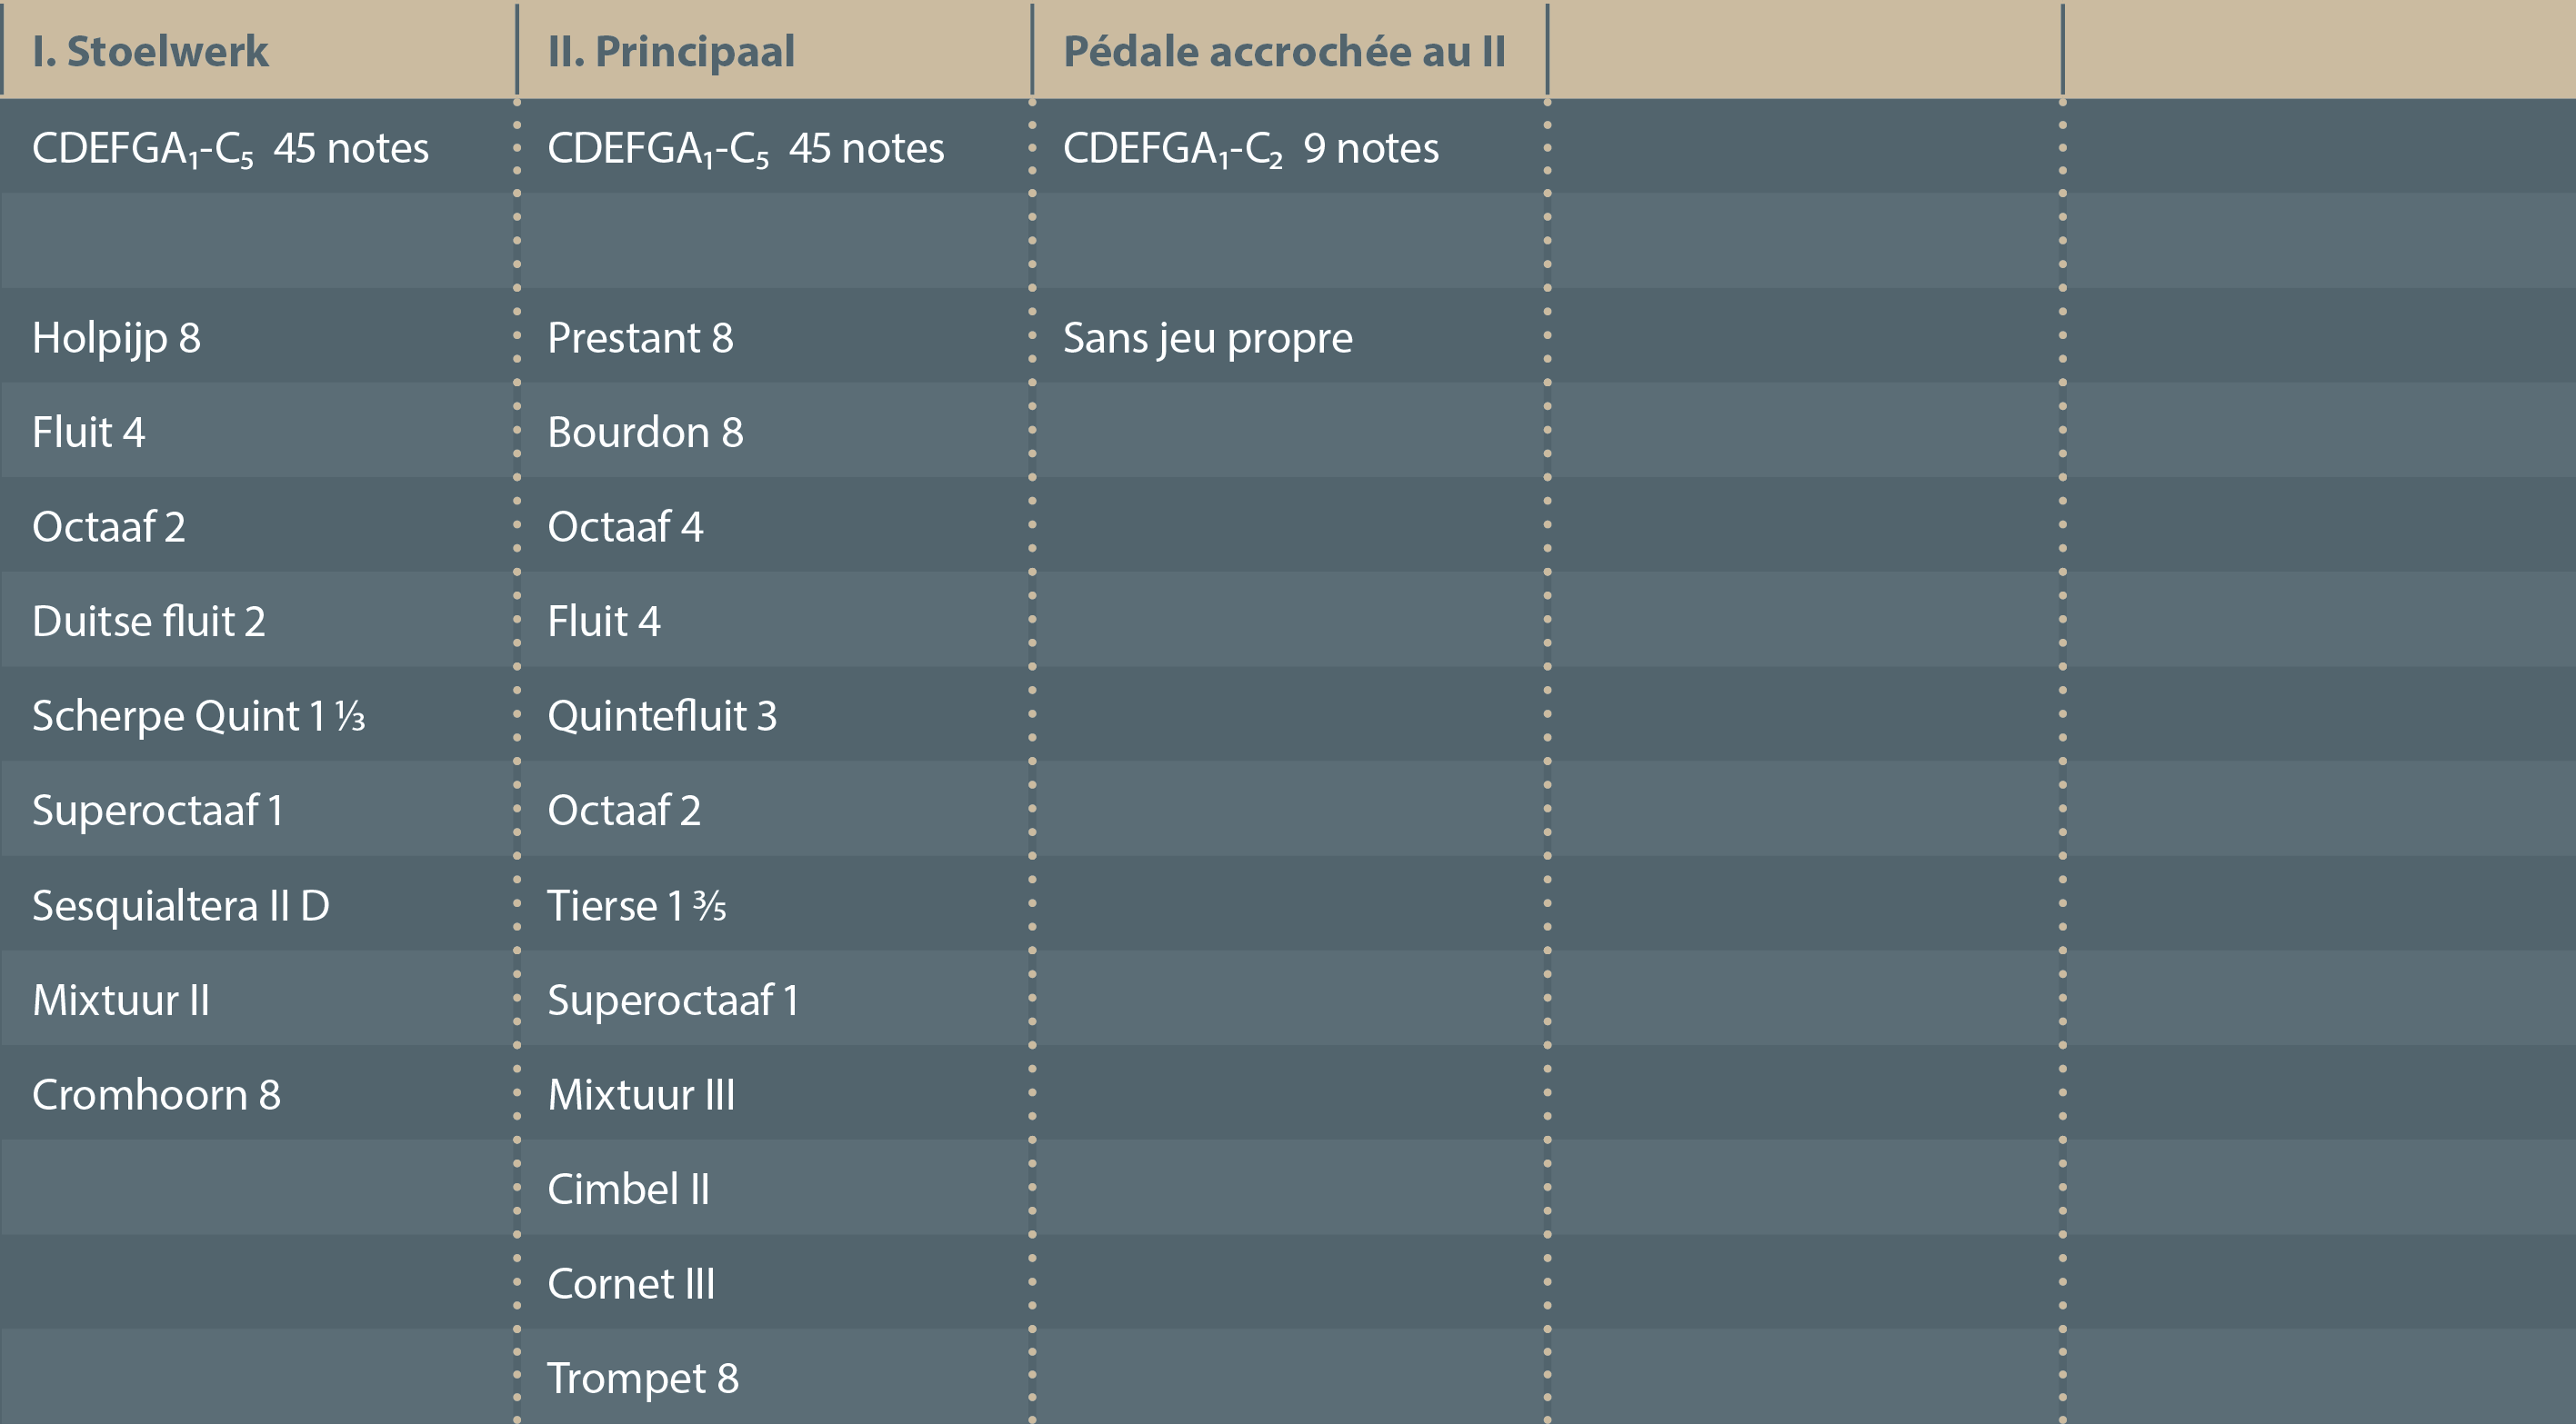Select the Mixtuur III stop
The height and width of the screenshot is (1424, 2576).
641,1095
